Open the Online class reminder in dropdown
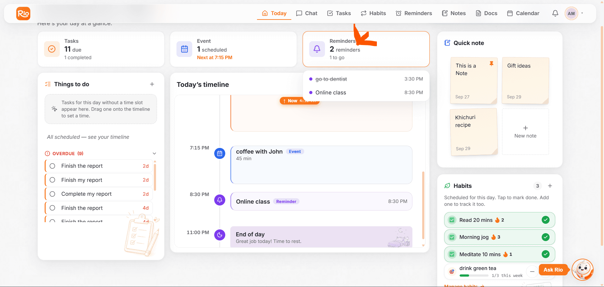Viewport: 604px width, 287px height. coord(366,93)
